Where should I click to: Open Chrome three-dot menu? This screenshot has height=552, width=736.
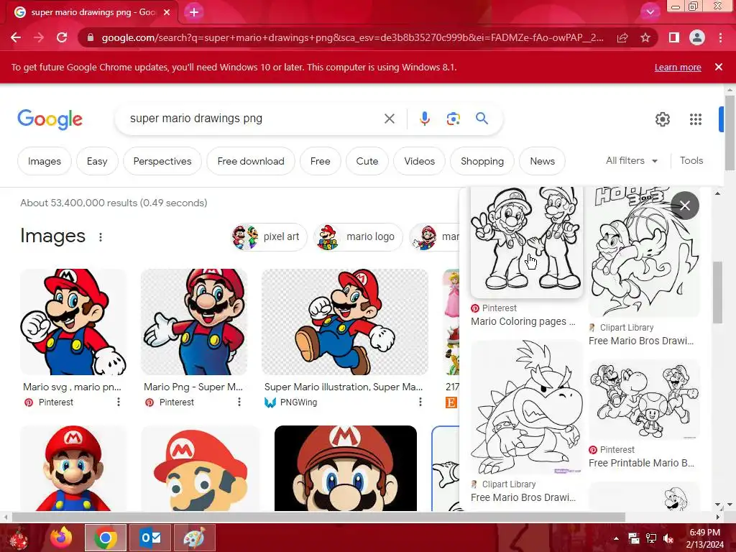720,37
